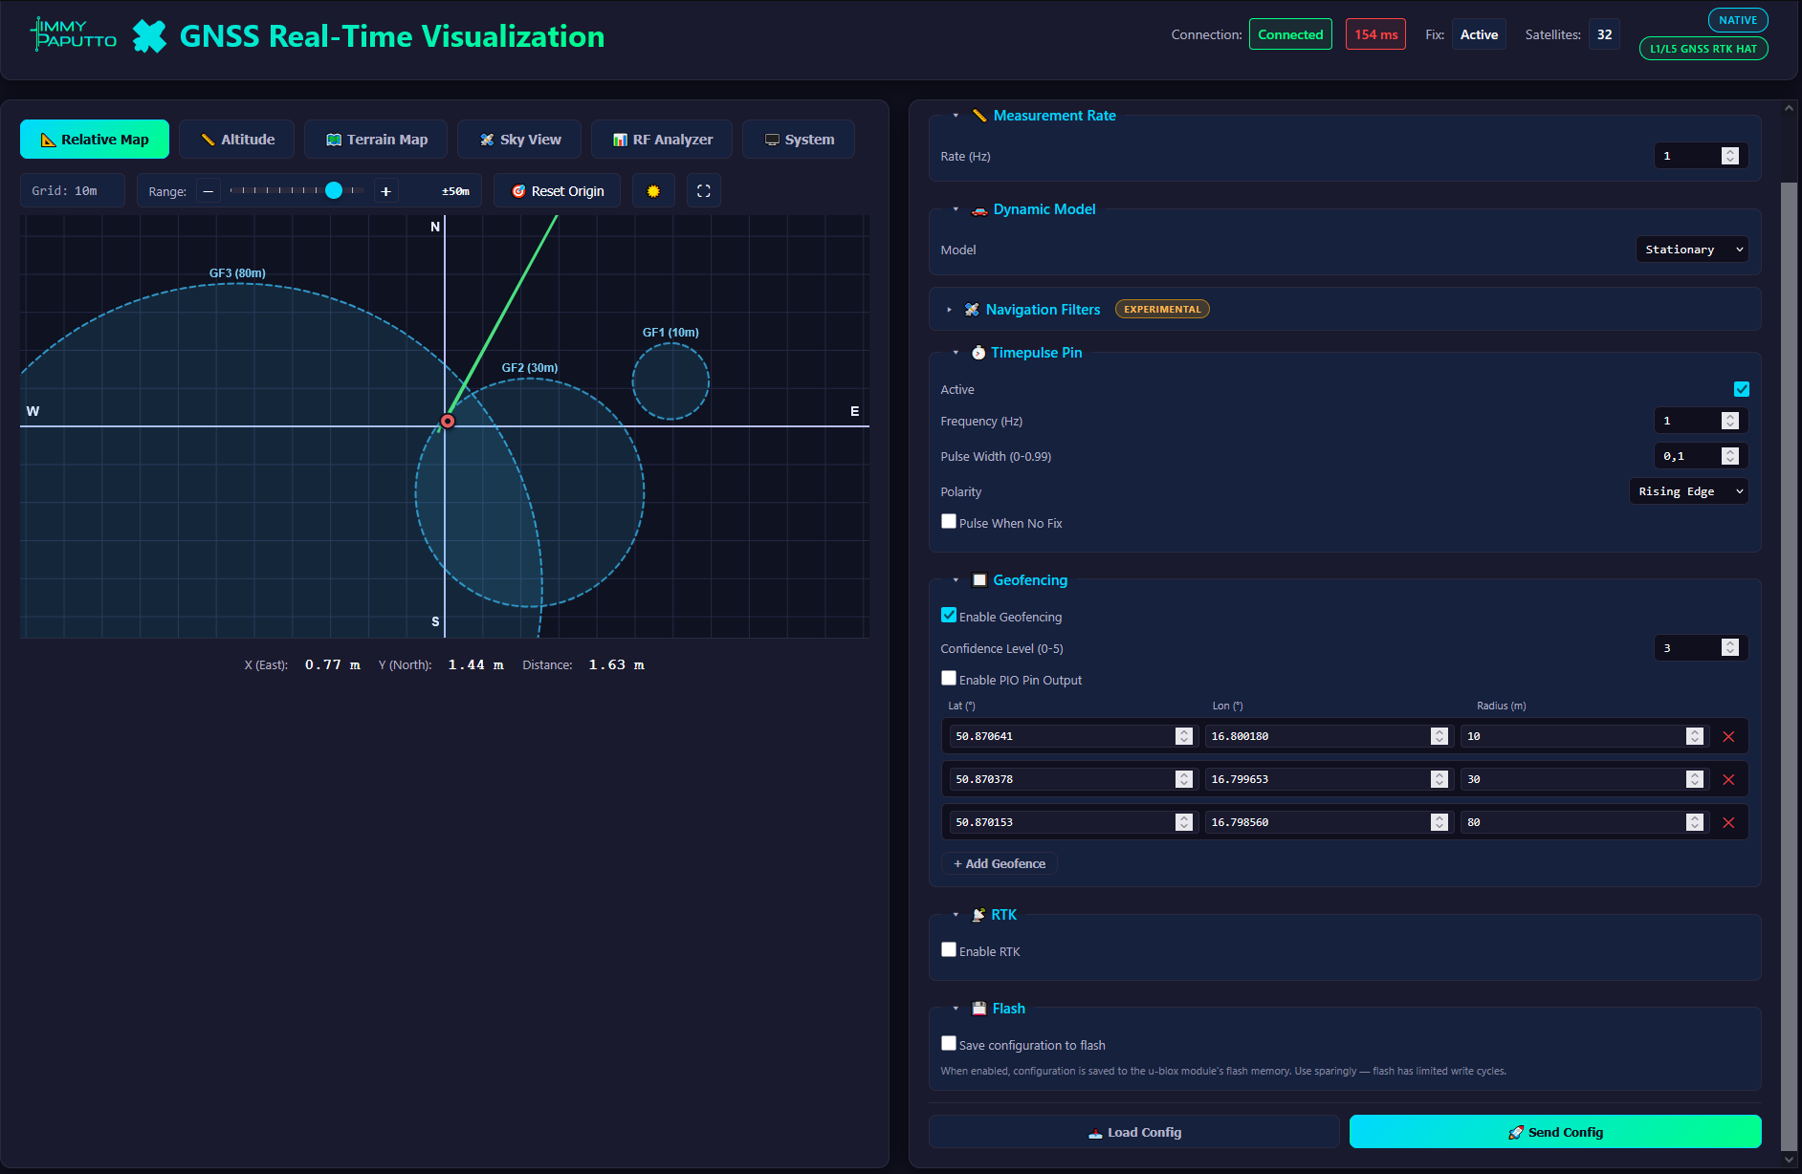Open the RF Analyzer tab
Image resolution: width=1802 pixels, height=1174 pixels.
[662, 140]
